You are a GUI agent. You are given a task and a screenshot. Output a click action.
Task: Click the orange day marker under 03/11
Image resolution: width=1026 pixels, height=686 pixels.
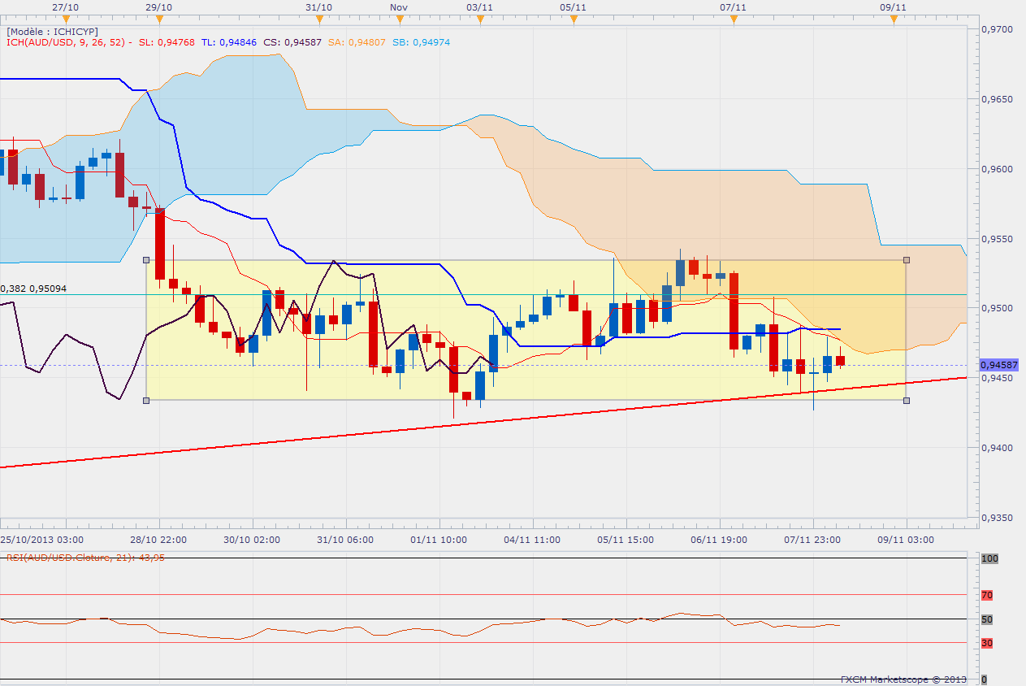pyautogui.click(x=480, y=19)
